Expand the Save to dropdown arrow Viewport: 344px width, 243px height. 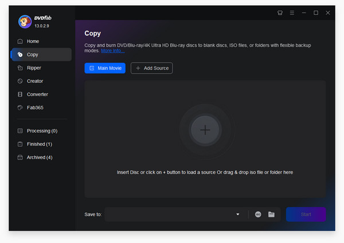point(238,214)
